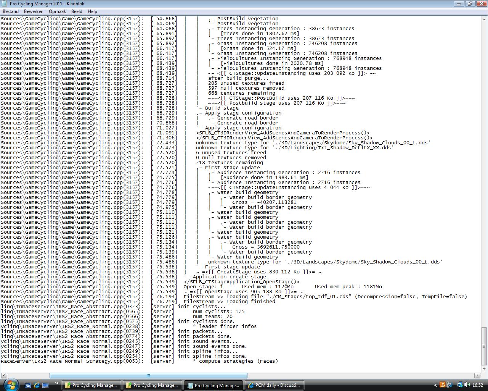The image size is (488, 391).
Task: Open the Opmaak menu
Action: pos(57,11)
